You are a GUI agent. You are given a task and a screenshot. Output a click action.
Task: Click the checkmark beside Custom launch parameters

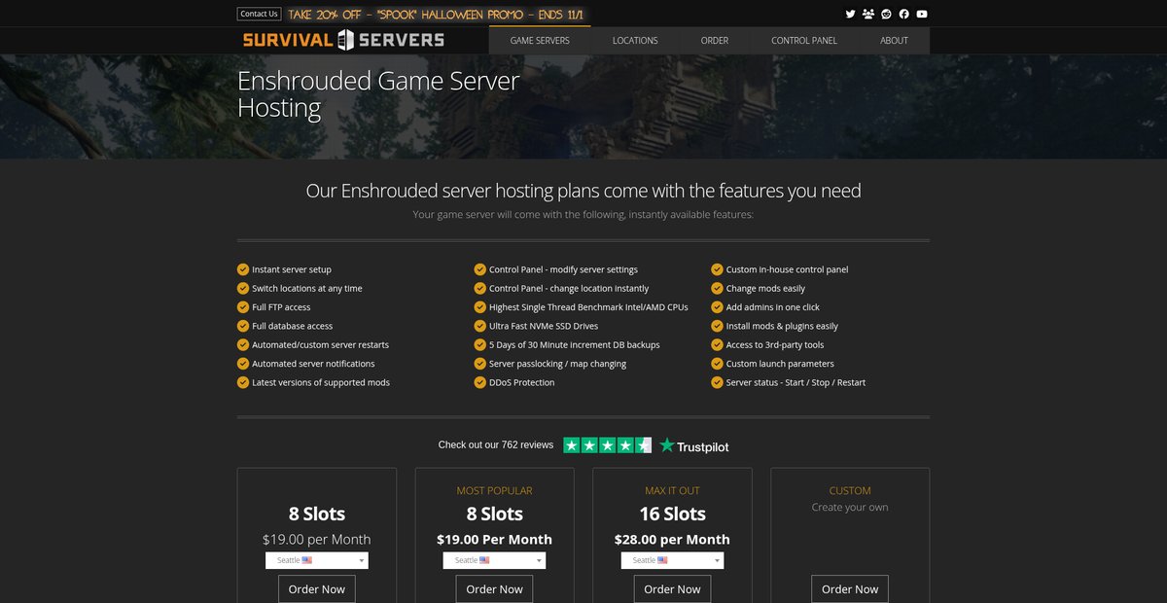[718, 364]
